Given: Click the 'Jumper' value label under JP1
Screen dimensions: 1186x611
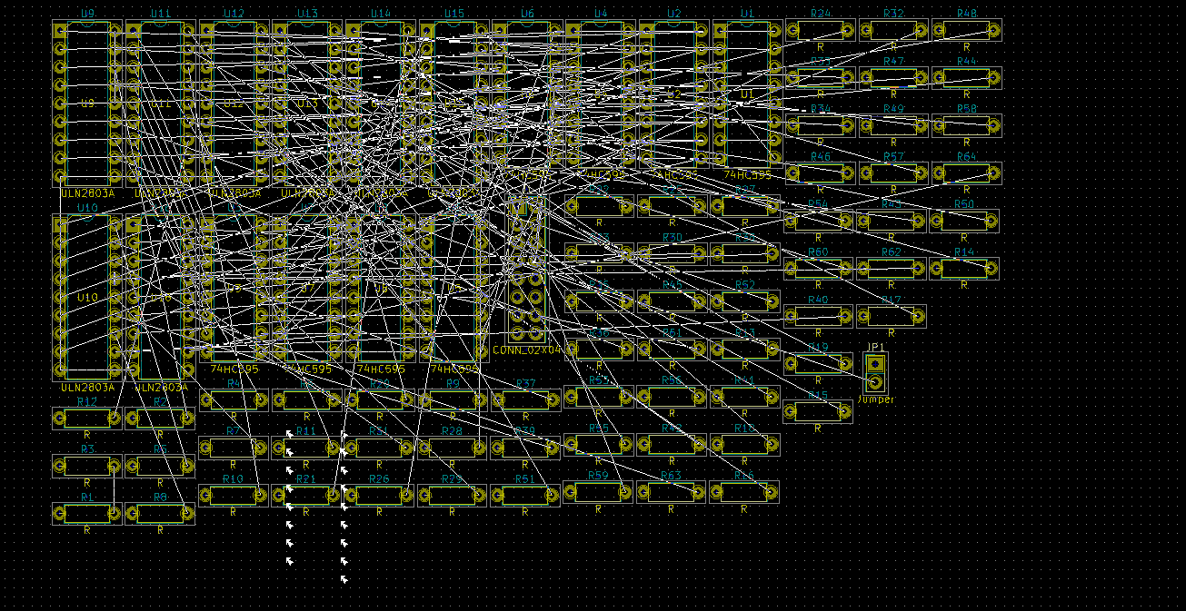Looking at the screenshot, I should point(876,399).
